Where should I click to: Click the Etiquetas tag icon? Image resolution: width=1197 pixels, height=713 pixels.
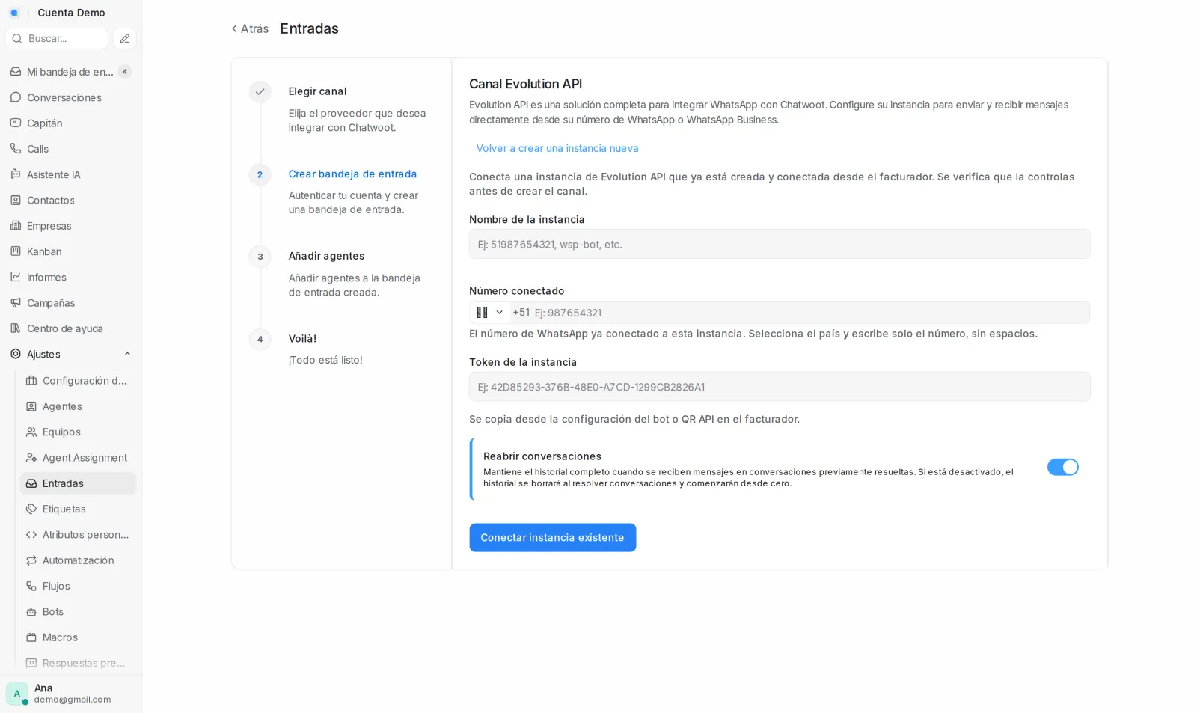(x=31, y=509)
